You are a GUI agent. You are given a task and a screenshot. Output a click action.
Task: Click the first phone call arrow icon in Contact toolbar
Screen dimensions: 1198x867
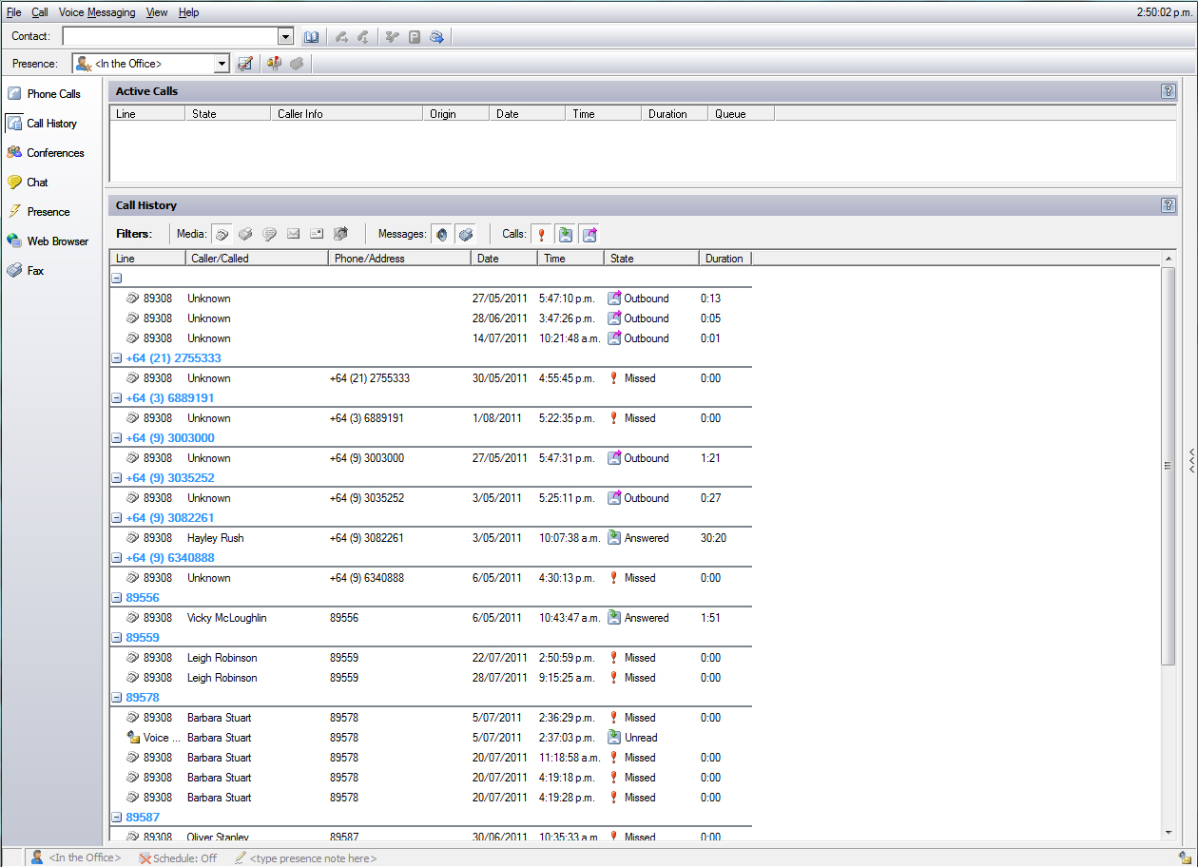[342, 37]
